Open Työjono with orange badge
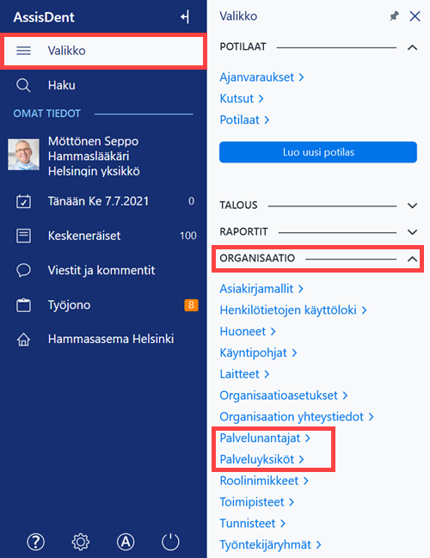 pos(103,305)
